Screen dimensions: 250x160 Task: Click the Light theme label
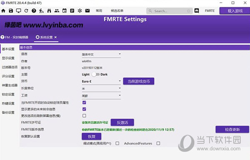(86, 74)
